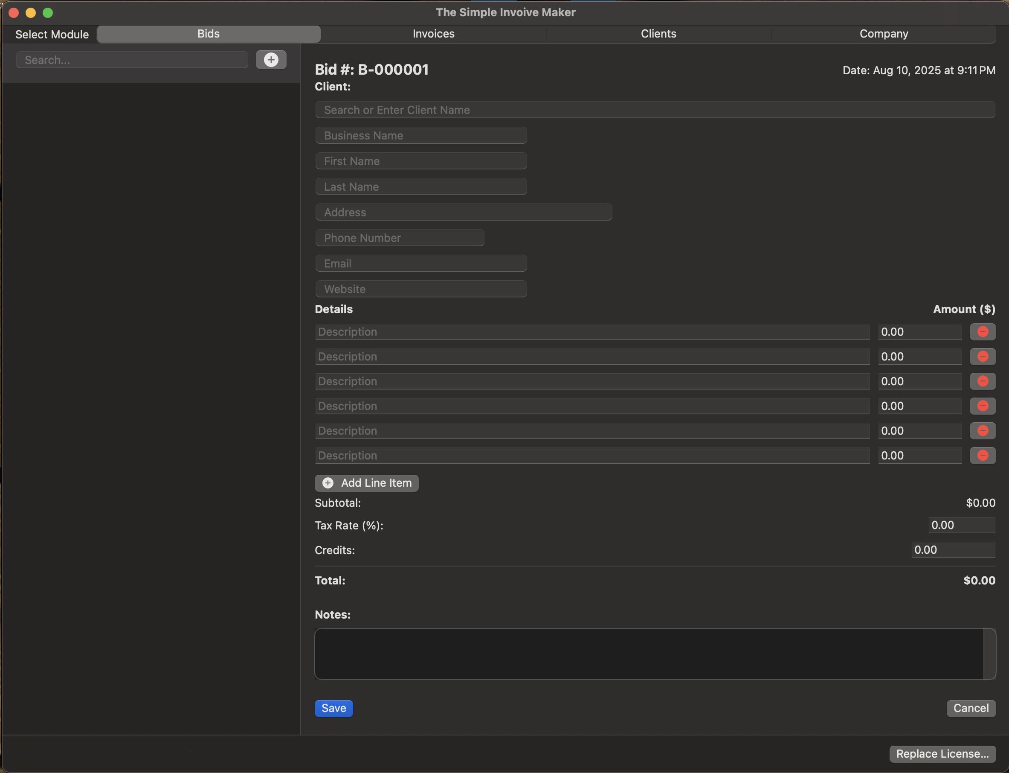This screenshot has width=1009, height=773.
Task: Click the Tax Rate value field
Action: click(x=961, y=525)
